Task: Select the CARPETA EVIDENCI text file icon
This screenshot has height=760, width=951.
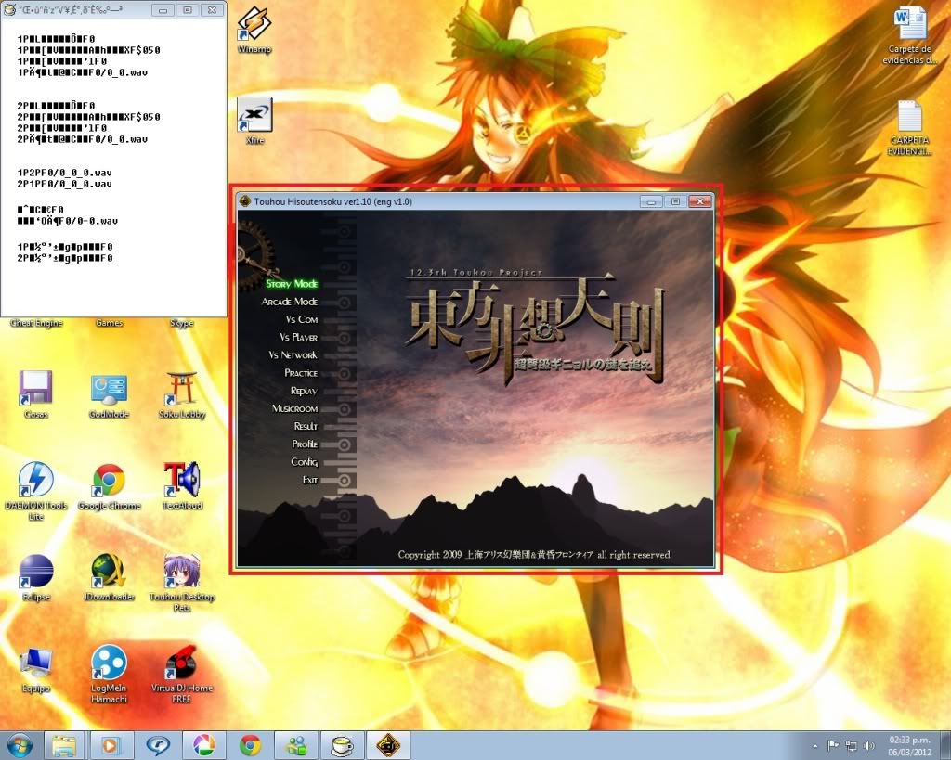Action: 910,127
